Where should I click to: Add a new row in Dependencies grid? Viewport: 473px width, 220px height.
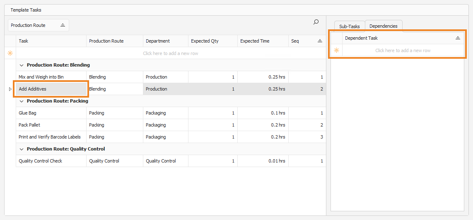403,50
